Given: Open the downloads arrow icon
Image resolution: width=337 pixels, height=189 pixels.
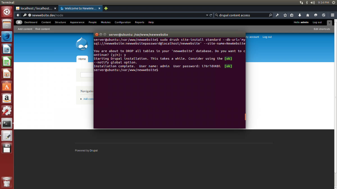Looking at the screenshot, I should pos(300,15).
